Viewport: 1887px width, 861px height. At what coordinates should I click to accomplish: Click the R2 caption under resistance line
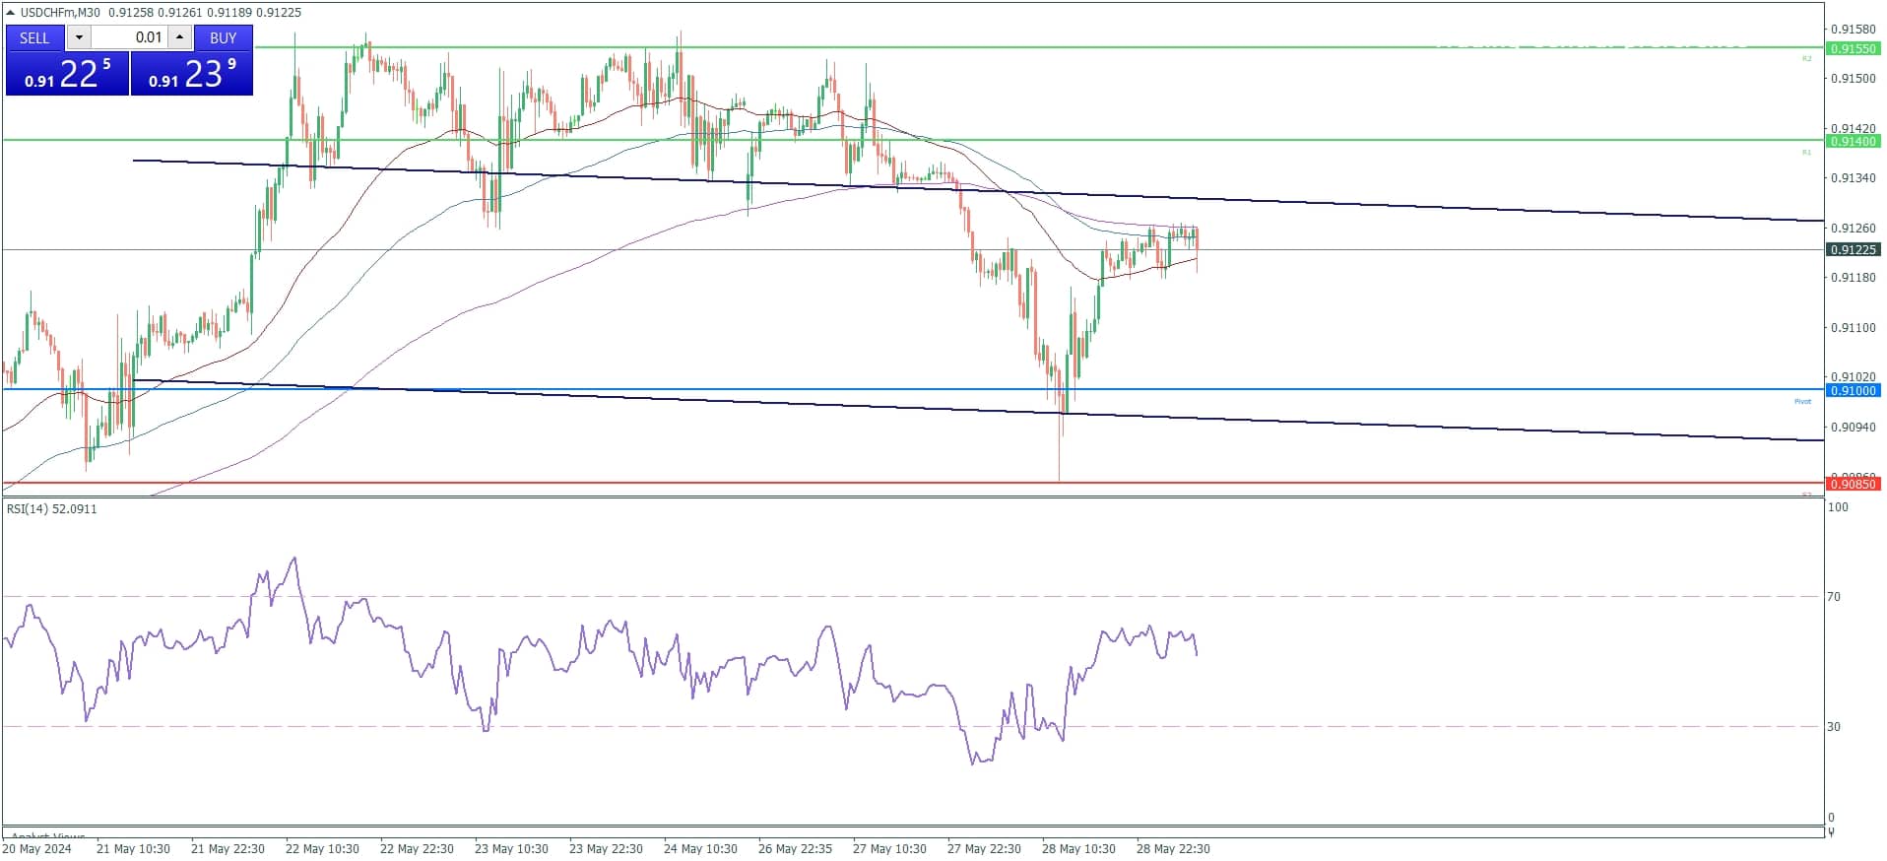[x=1806, y=59]
